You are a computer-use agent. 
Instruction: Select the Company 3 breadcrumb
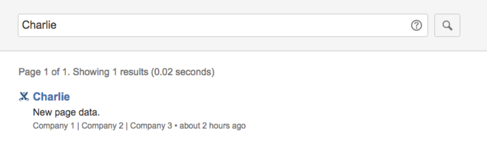point(151,126)
